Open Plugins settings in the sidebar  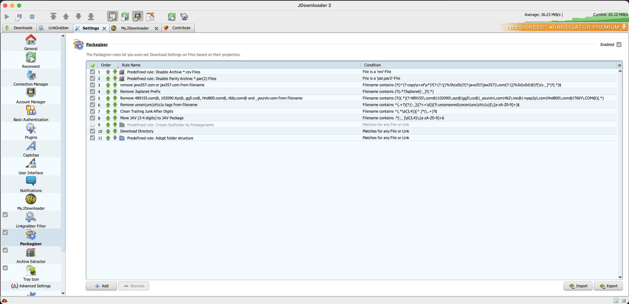30,131
